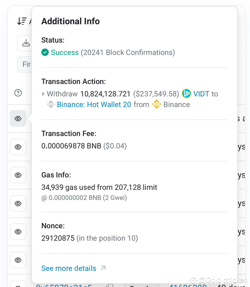Open the fifth row eye preview popup
This screenshot has height=287, width=250.
[18, 232]
